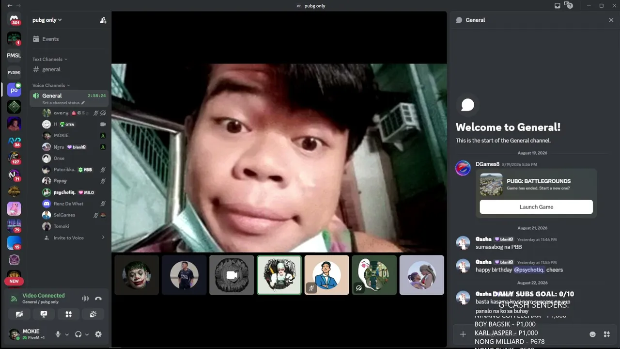
Task: Open Invite to Voice
Action: pyautogui.click(x=69, y=238)
